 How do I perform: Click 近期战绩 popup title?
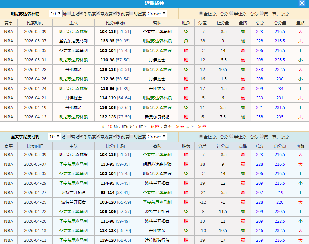click(x=154, y=3)
